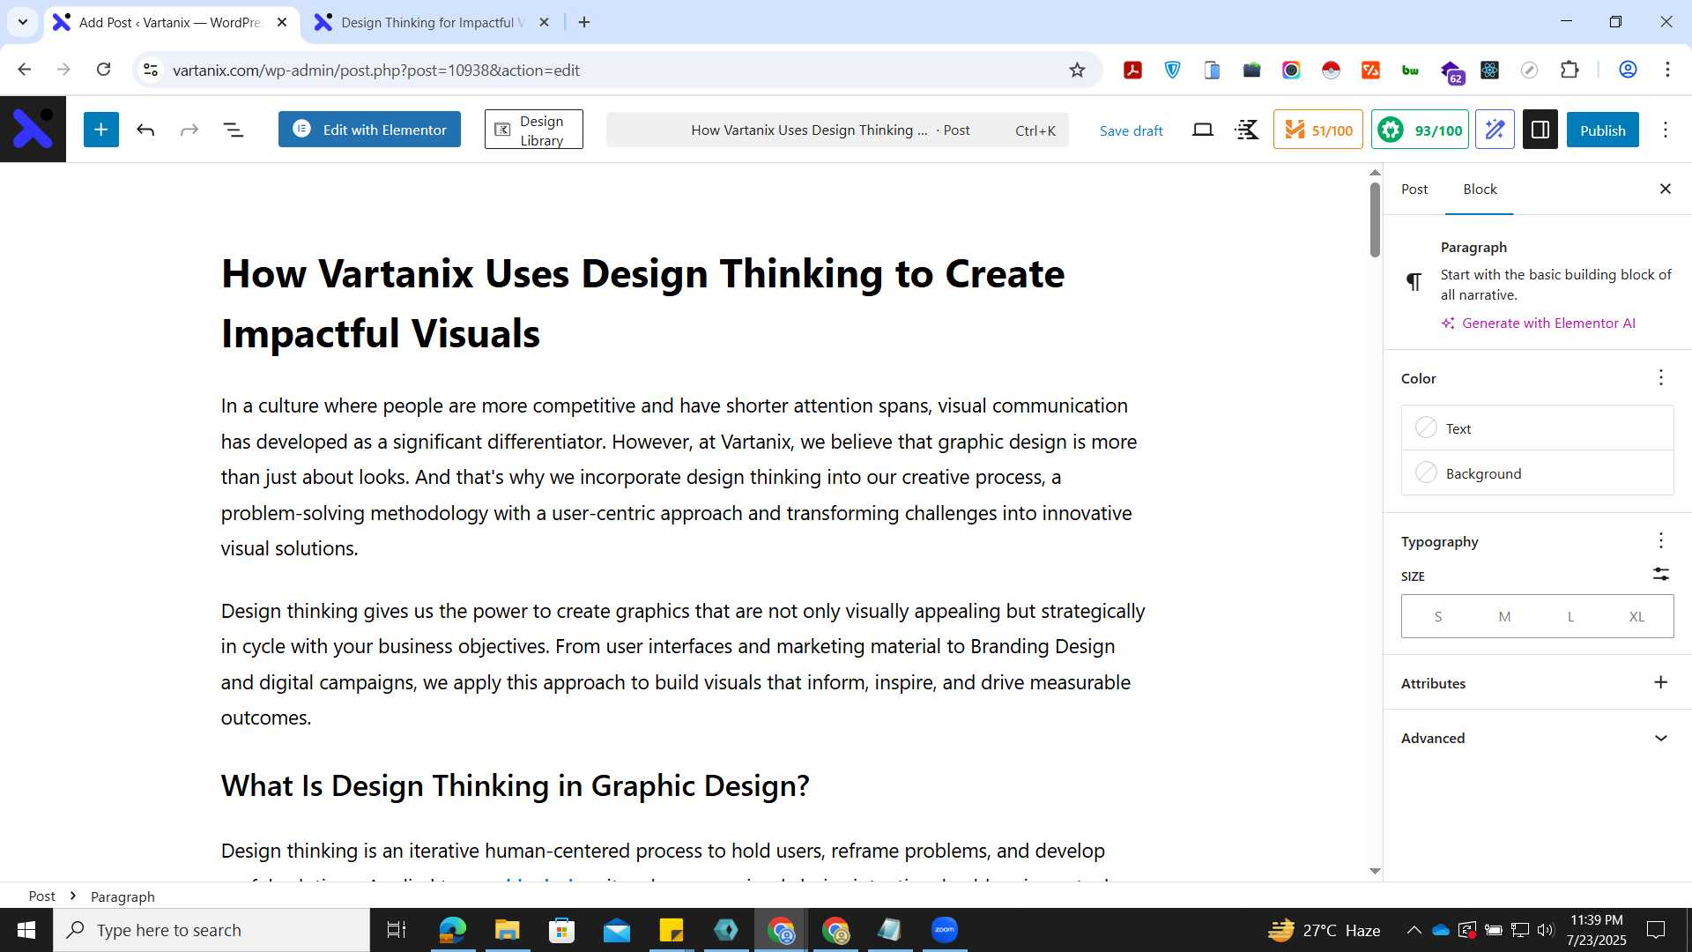Click Paragraph in the breadcrumb footer
This screenshot has width=1692, height=952.
(122, 896)
